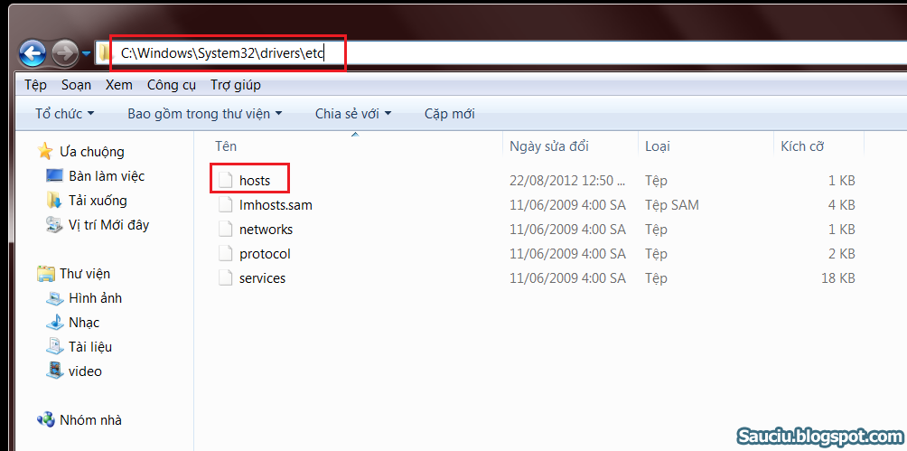The width and height of the screenshot is (907, 451).
Task: Open the recent locations dropdown arrow
Action: click(86, 54)
